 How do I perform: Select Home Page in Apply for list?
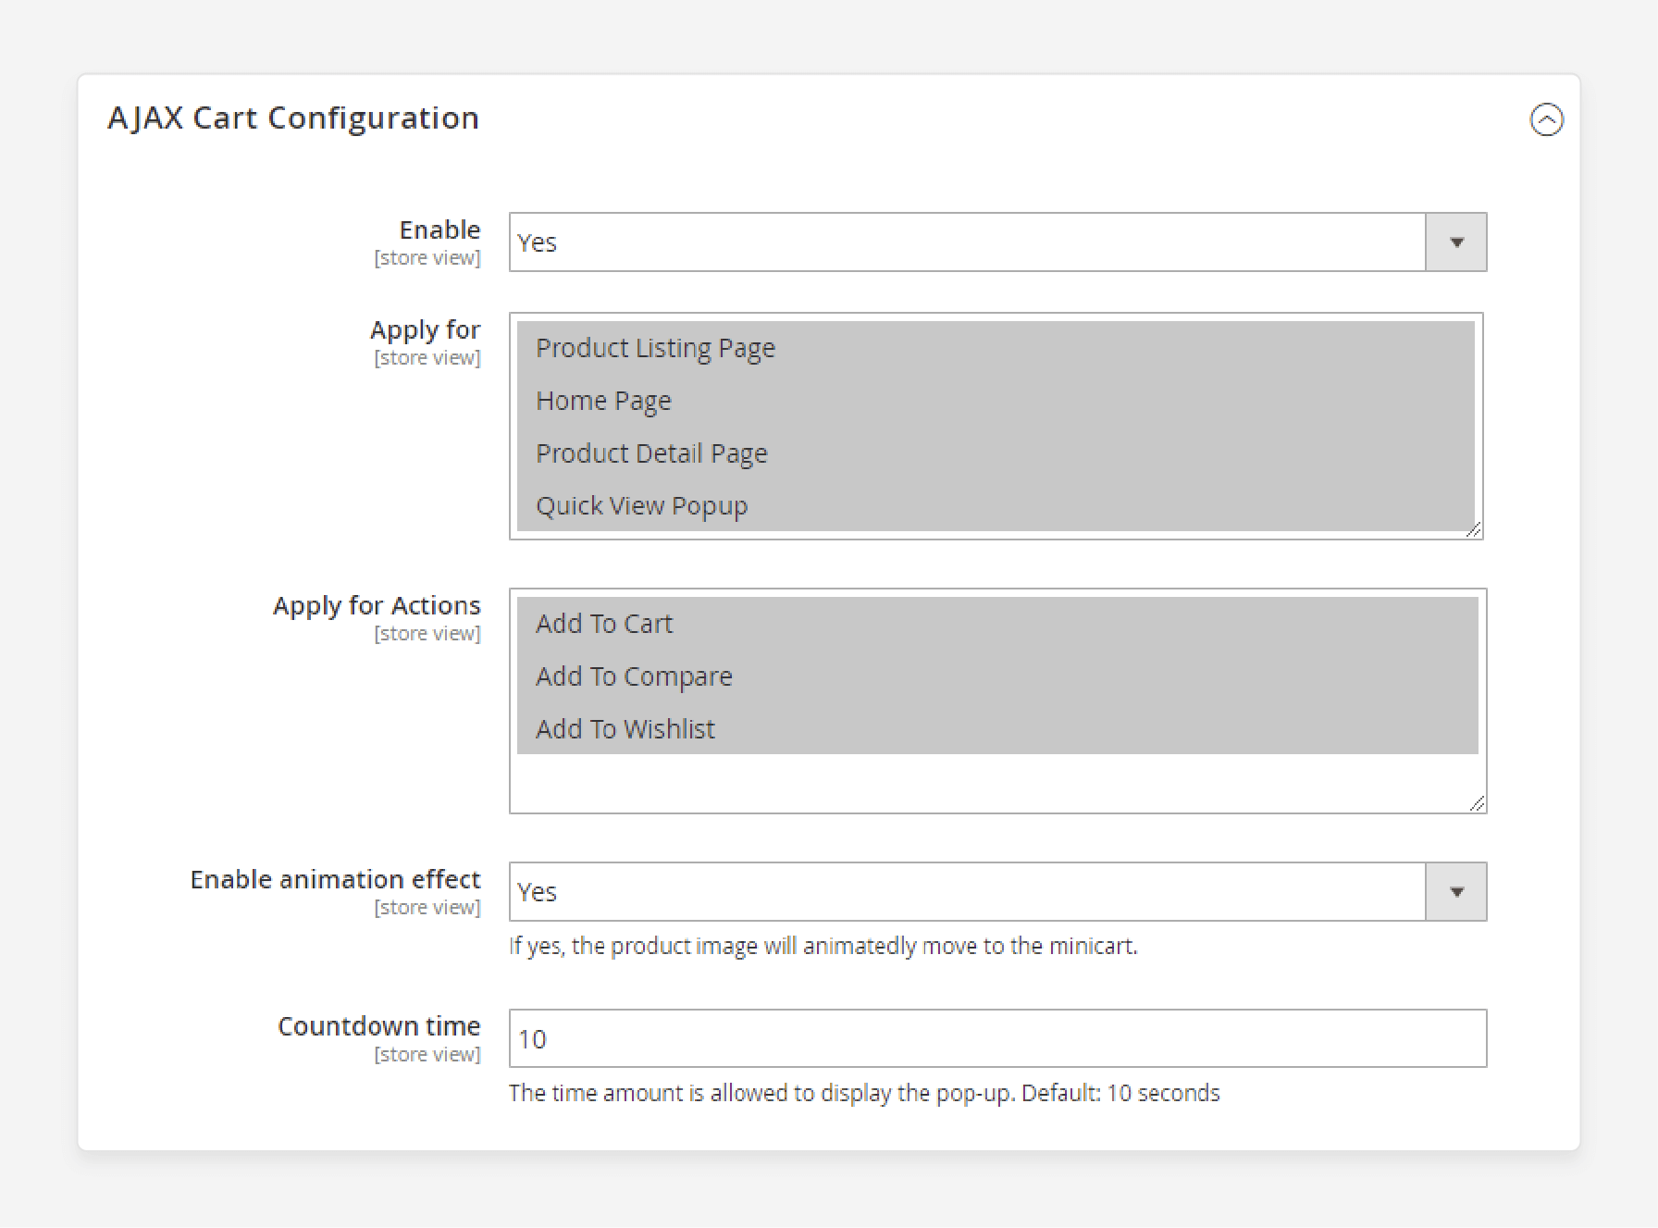(996, 401)
